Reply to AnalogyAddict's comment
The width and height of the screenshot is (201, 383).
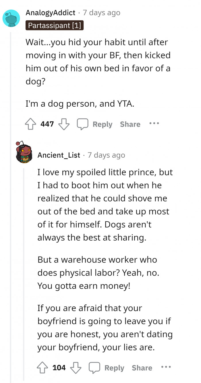(x=102, y=124)
